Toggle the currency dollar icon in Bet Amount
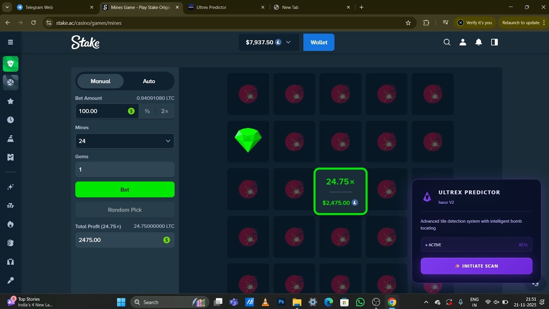549x309 pixels. (x=131, y=111)
